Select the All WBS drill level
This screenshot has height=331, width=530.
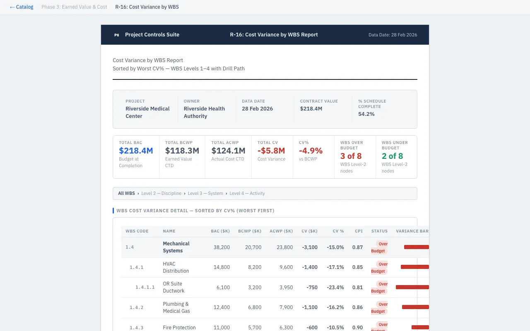pos(126,193)
